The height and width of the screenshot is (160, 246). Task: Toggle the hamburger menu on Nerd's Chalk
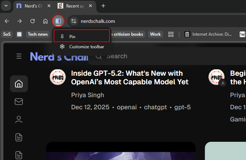tap(19, 56)
